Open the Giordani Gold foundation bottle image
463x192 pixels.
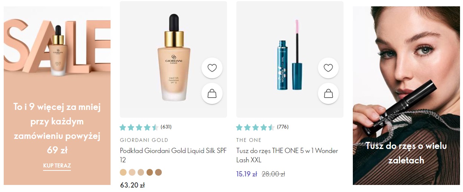173,59
